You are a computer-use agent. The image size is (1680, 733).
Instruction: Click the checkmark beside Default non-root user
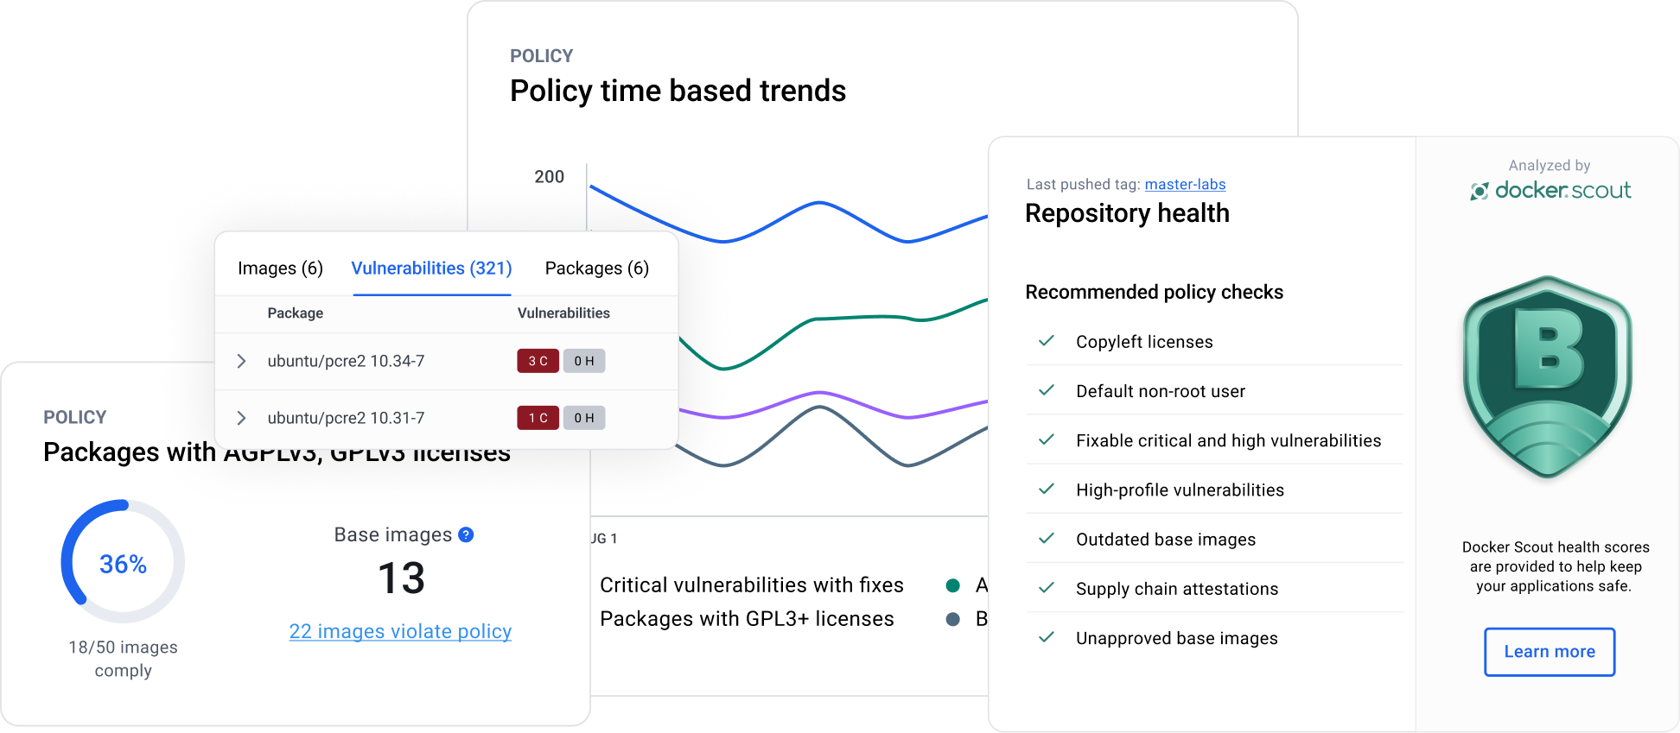1046,390
